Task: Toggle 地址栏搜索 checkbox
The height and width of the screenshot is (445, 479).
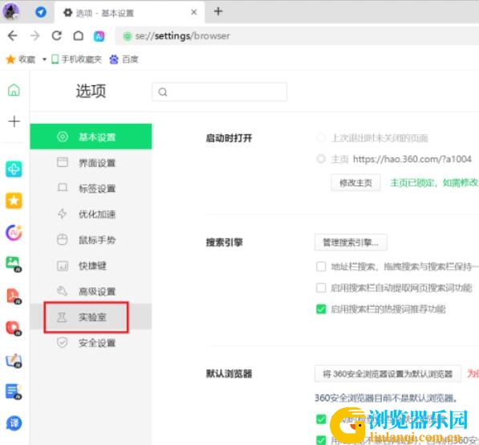Action: [321, 267]
